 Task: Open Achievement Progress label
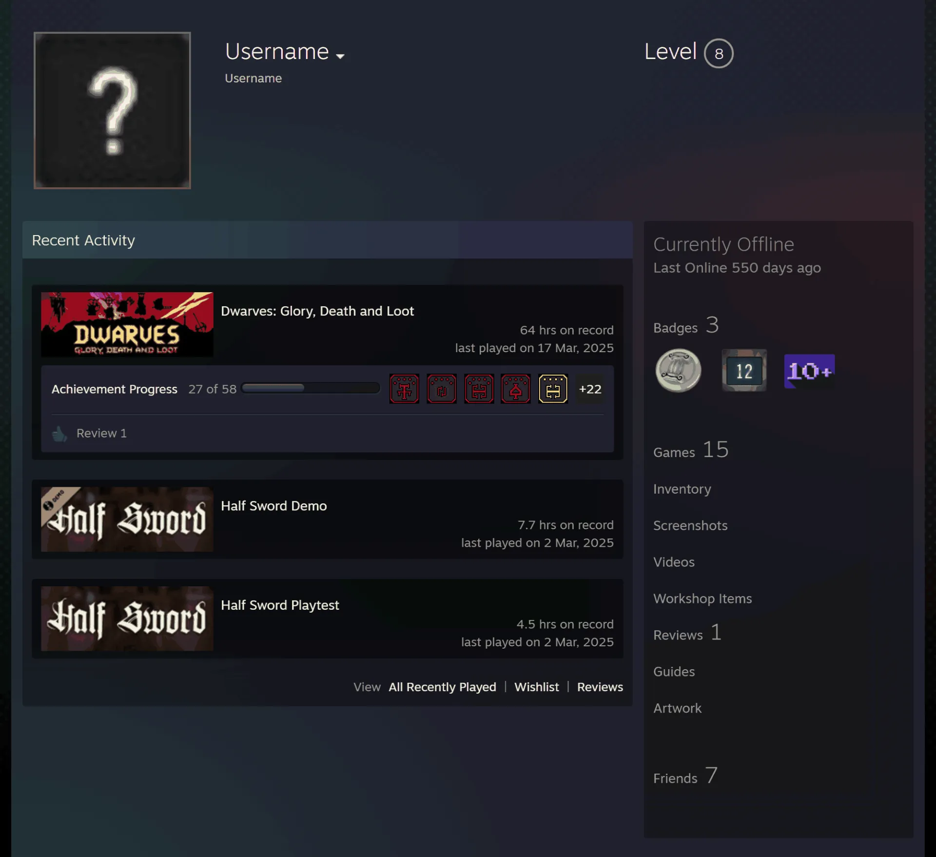point(115,389)
